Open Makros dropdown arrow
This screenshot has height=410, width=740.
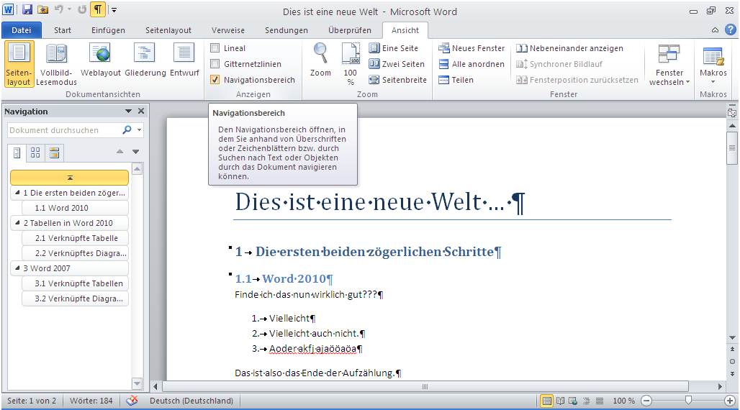pos(713,82)
